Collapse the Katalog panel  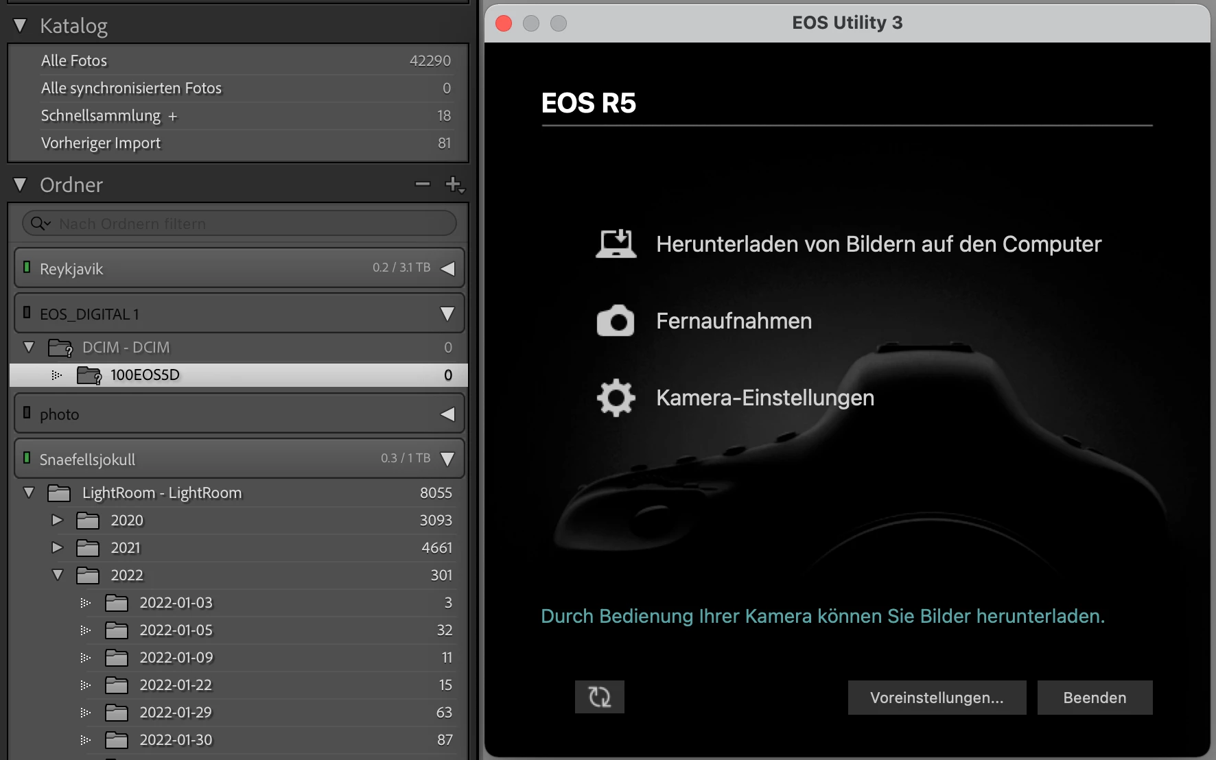point(20,26)
